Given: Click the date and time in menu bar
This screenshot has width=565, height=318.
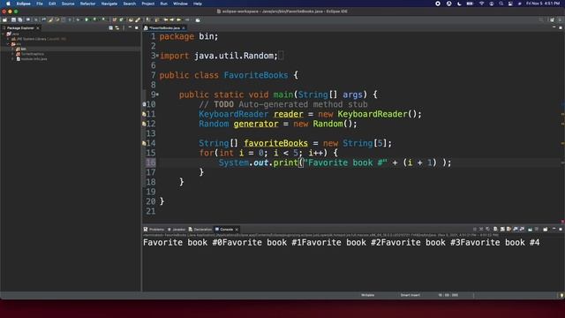Looking at the screenshot, I should coord(543,4).
